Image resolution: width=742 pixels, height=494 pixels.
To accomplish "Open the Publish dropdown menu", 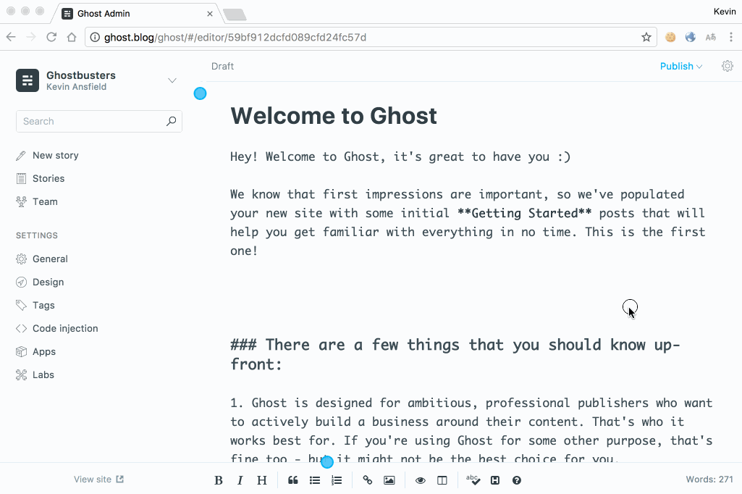I will pos(681,67).
